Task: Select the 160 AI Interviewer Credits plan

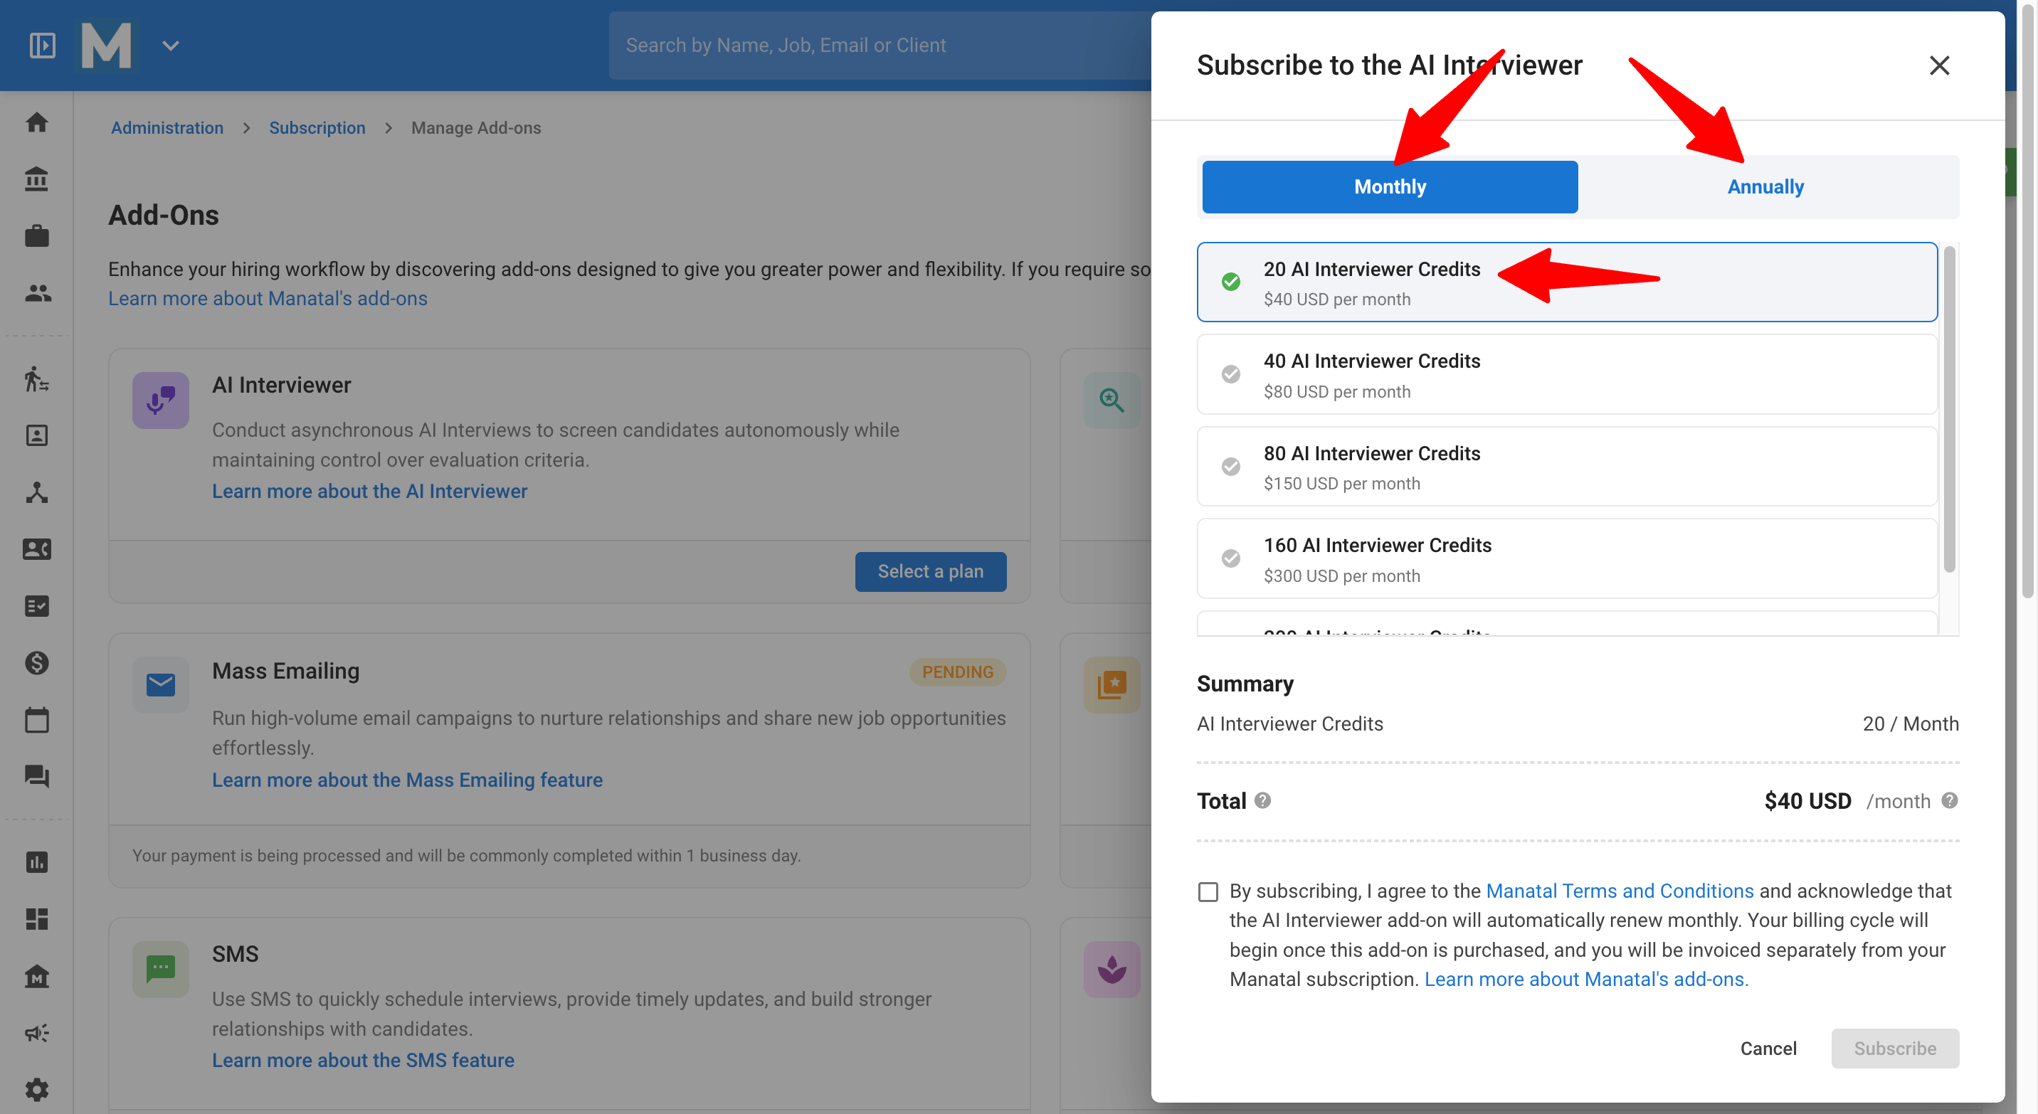Action: (x=1566, y=559)
